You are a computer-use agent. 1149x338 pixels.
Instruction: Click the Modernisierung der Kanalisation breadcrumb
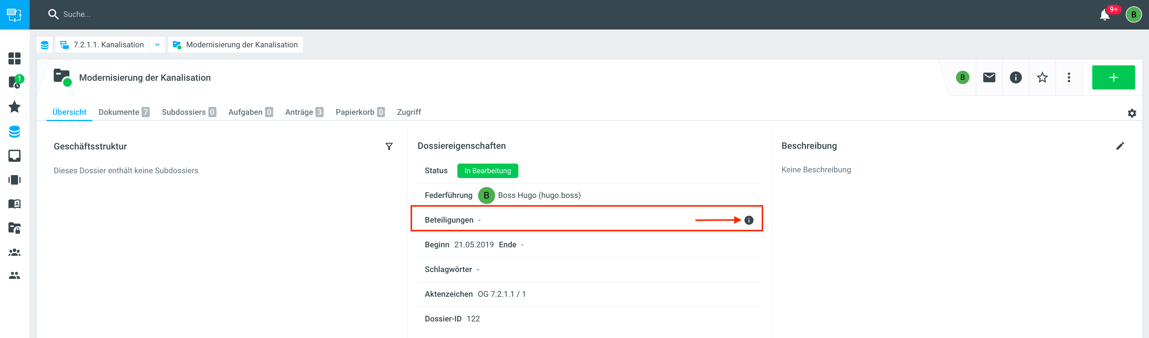[241, 45]
